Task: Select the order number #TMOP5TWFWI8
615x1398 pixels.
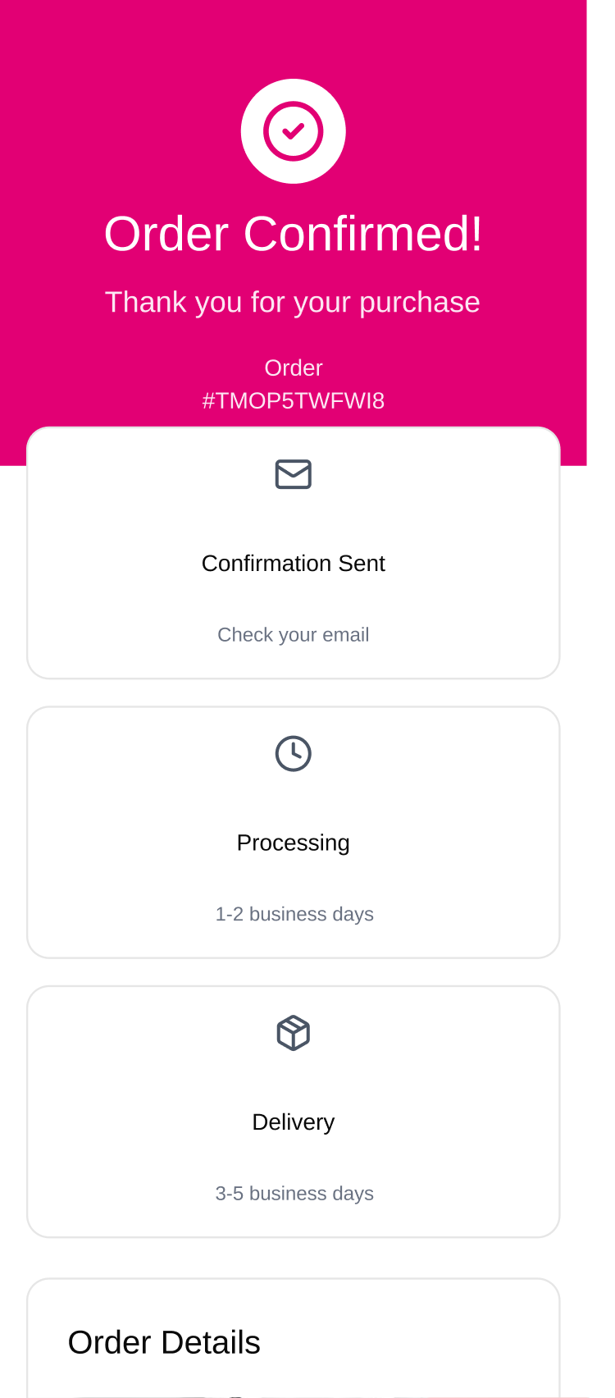Action: (x=293, y=401)
